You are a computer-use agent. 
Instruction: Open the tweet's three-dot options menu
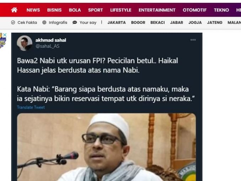point(193,40)
